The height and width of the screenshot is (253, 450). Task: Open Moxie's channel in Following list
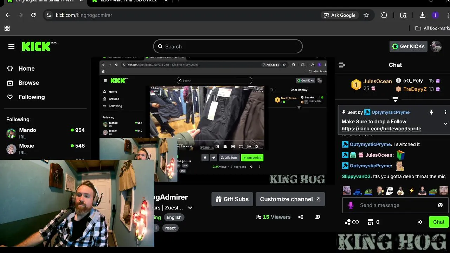pos(45,149)
